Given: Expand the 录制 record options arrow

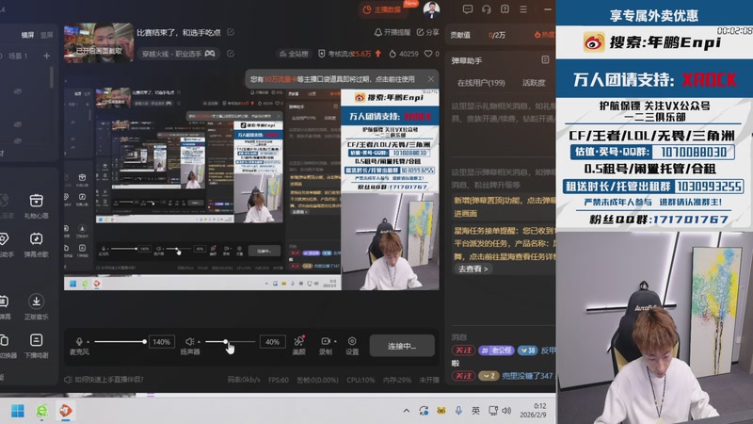Looking at the screenshot, I should point(335,341).
